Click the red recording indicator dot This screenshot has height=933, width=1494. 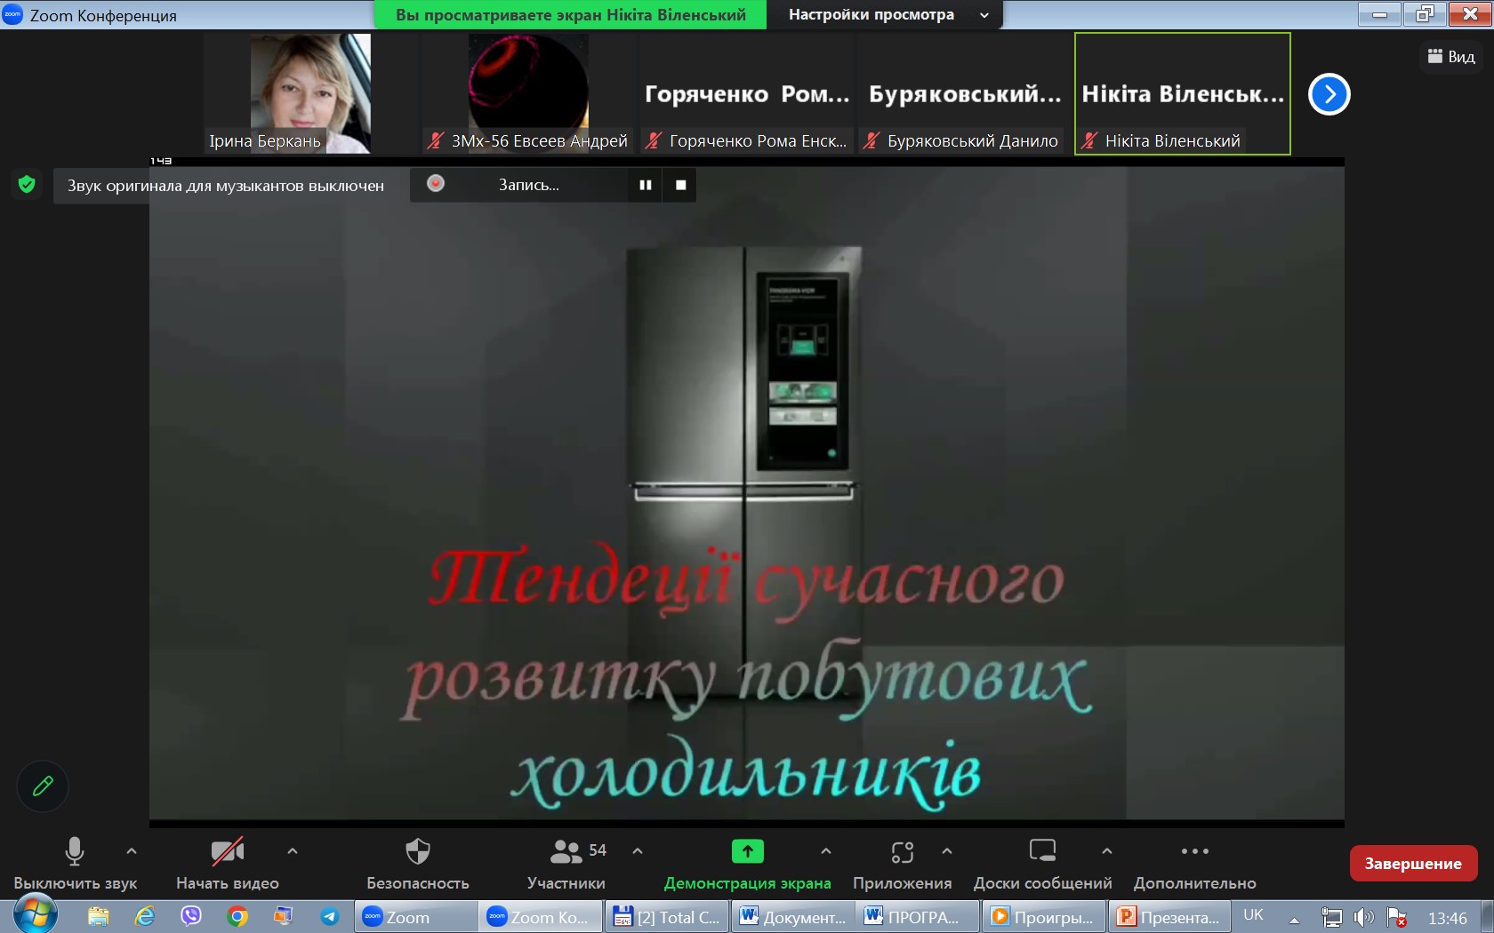point(436,183)
